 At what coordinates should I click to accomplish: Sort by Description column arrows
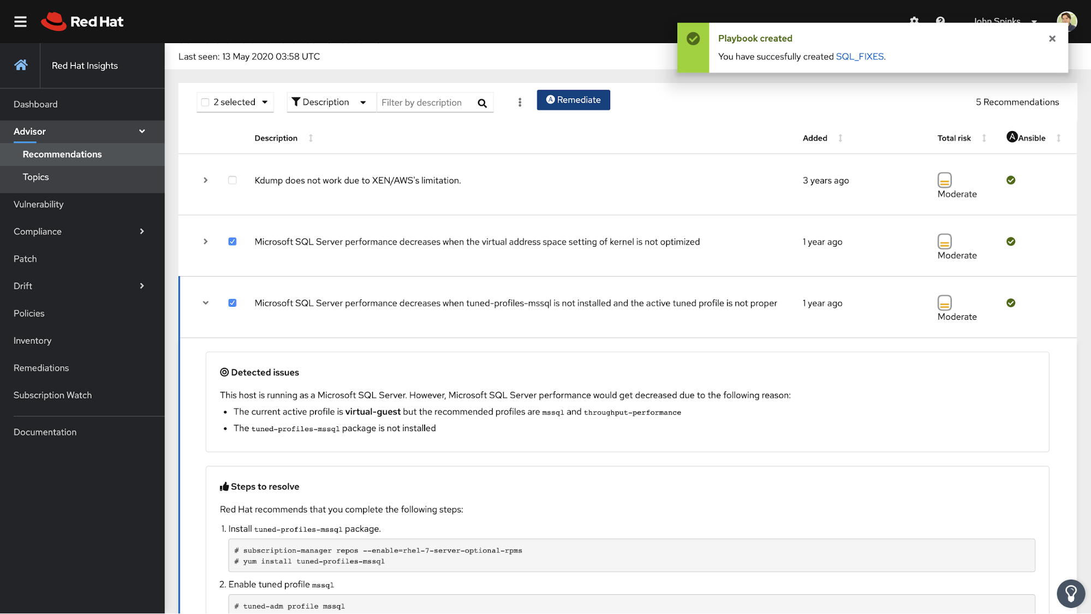pyautogui.click(x=311, y=138)
